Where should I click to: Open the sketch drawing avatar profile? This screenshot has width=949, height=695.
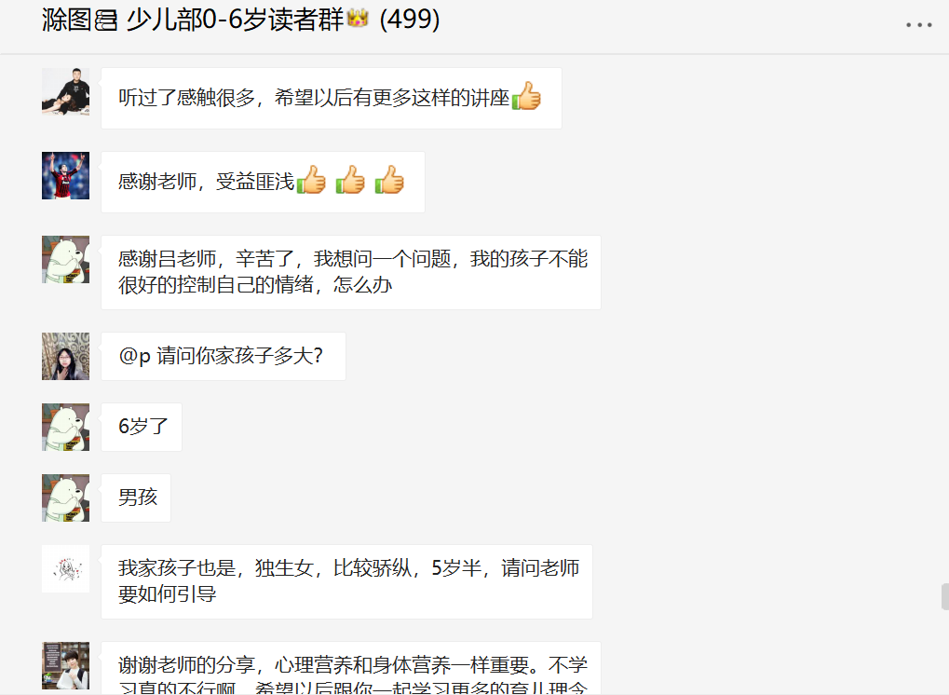pyautogui.click(x=65, y=568)
